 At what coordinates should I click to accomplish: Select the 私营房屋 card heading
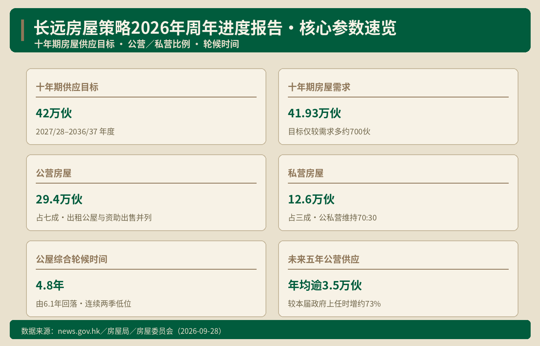pos(306,173)
